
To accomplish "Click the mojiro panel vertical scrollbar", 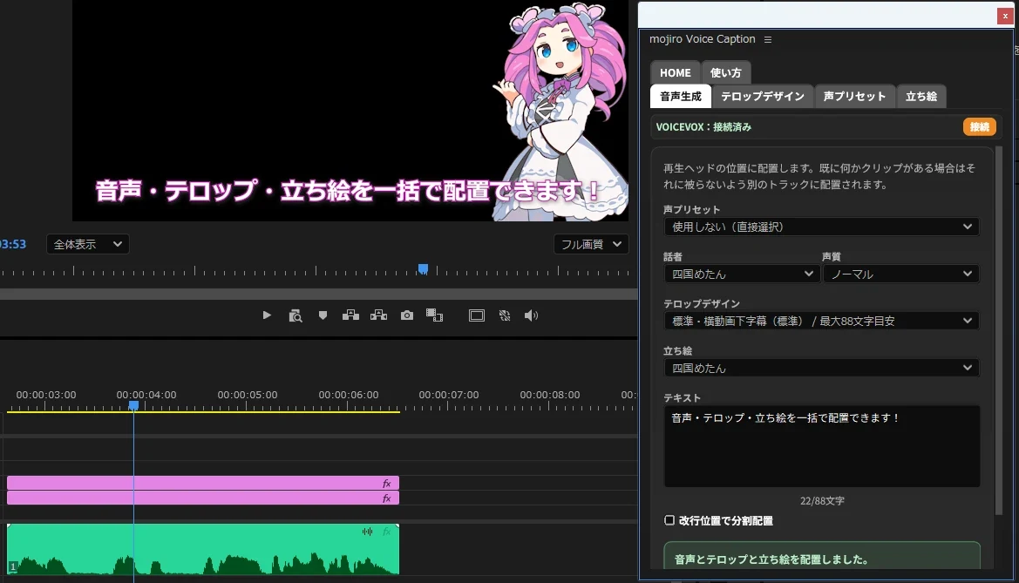I will [x=999, y=330].
